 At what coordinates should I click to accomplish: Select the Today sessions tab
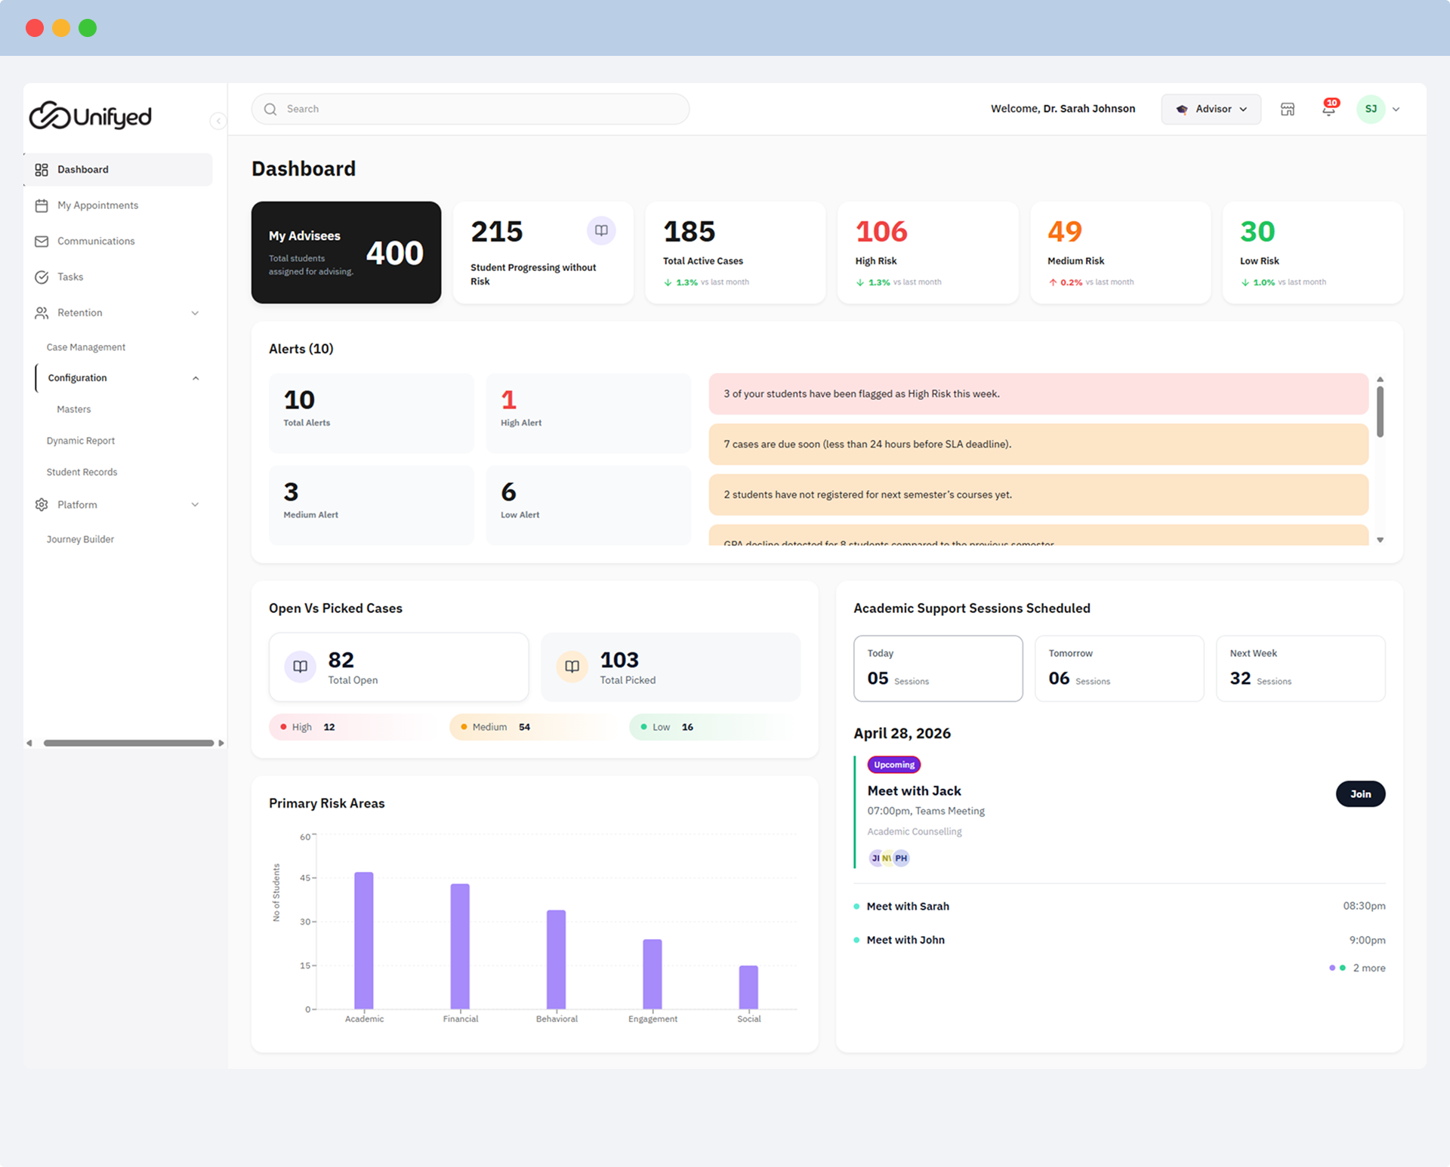point(938,668)
